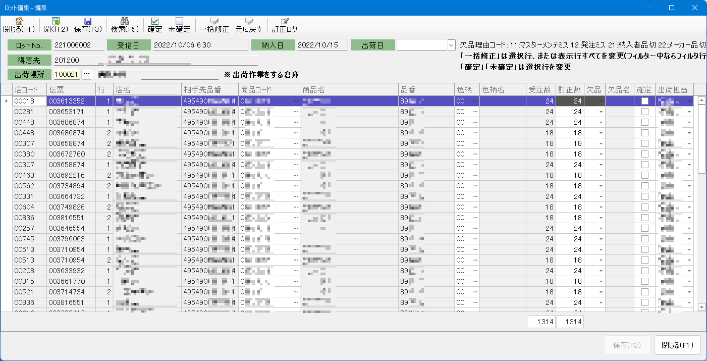Open 欠品 dropdown in store 00281 row
This screenshot has height=361, width=707.
pos(601,112)
